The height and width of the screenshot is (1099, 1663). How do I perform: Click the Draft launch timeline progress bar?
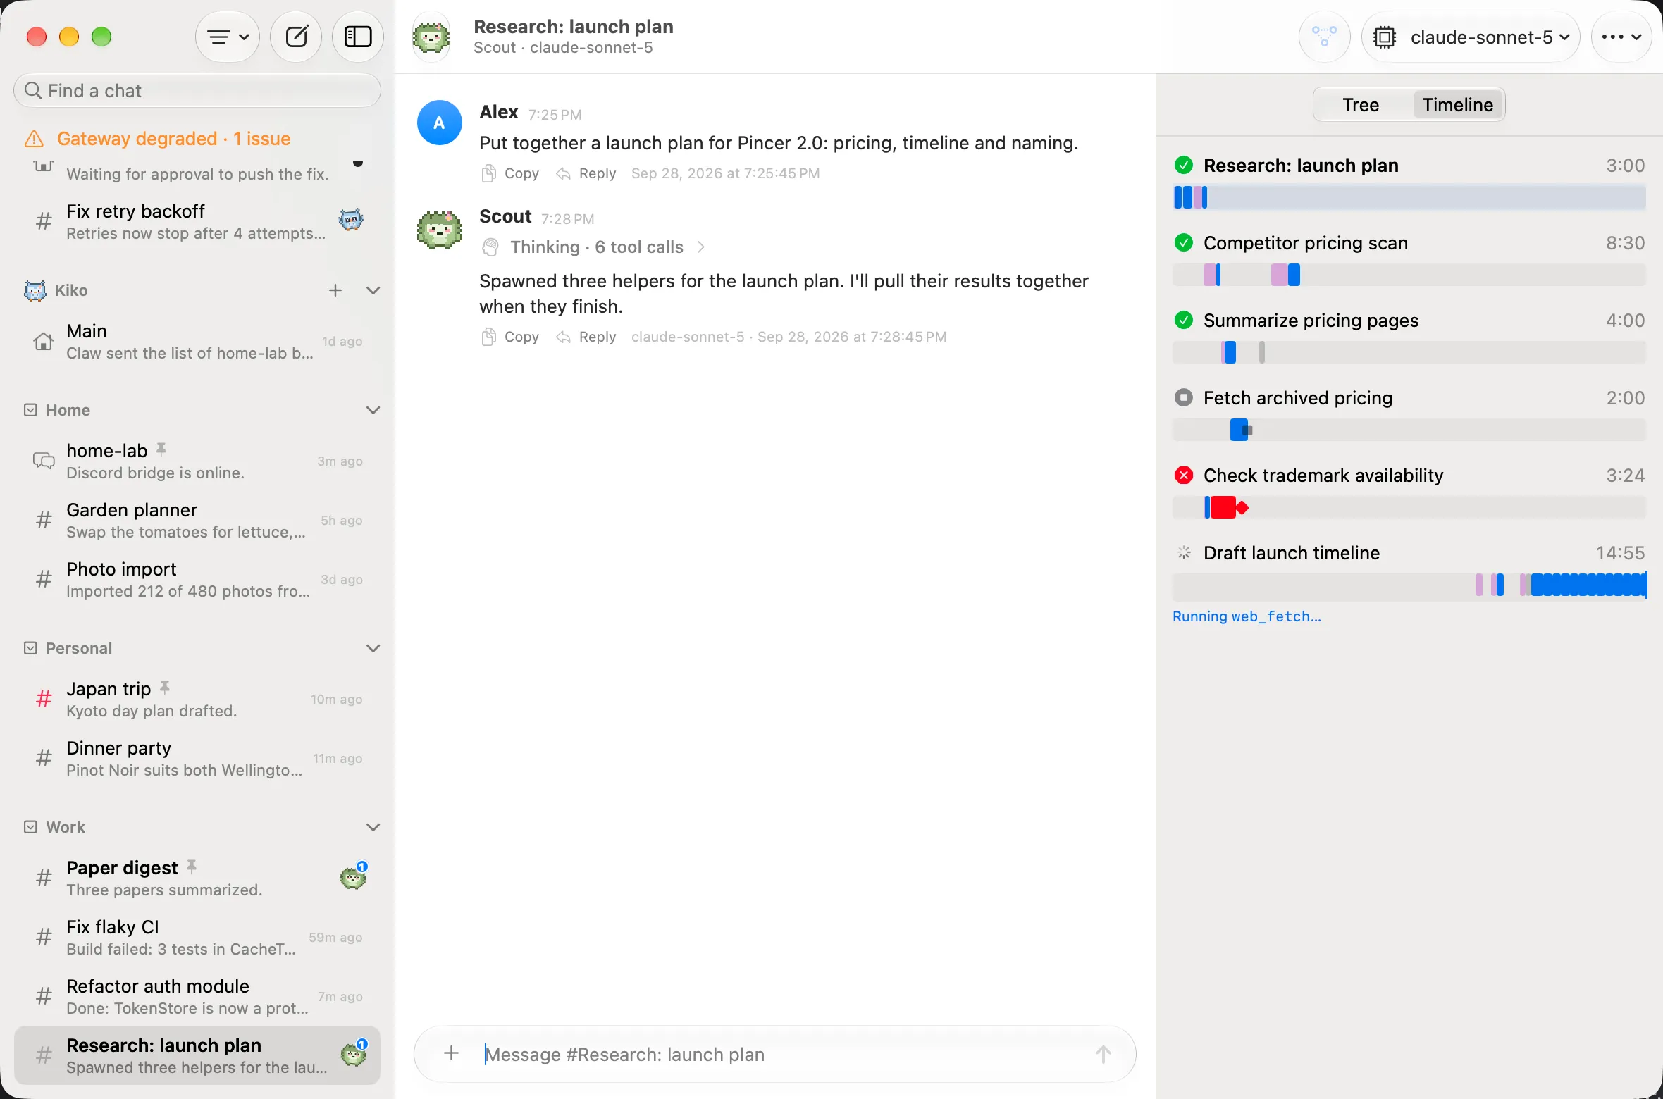(1409, 585)
